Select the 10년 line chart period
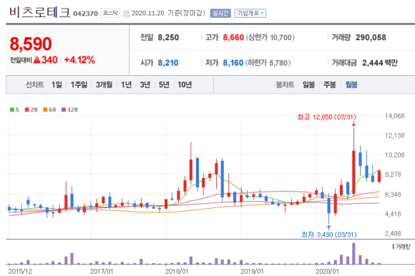Screen dimensions: 415x276 pos(185,85)
